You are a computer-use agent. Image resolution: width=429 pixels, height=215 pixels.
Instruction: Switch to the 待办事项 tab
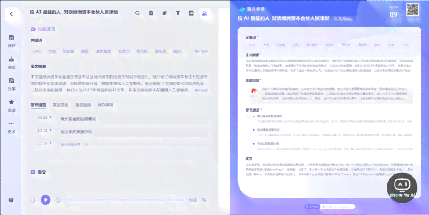(x=105, y=105)
